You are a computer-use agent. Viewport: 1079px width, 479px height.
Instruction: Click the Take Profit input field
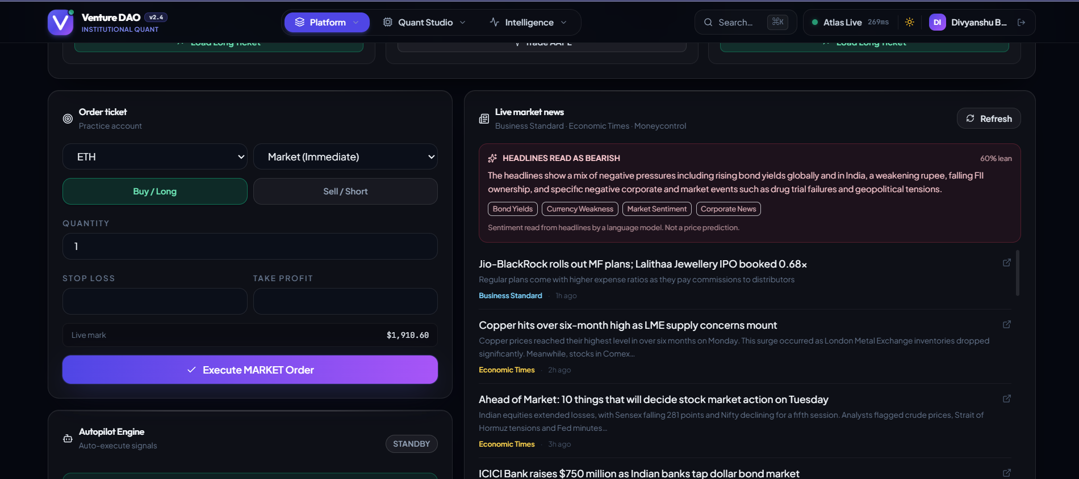345,301
